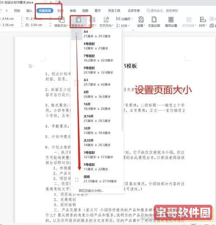Select the 页面布局 tab
Viewport: 216px width, 225px height.
click(x=45, y=11)
